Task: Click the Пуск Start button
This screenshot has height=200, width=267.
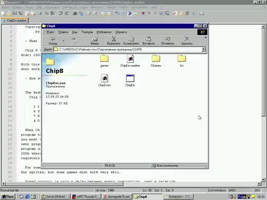Action: pyautogui.click(x=8, y=197)
